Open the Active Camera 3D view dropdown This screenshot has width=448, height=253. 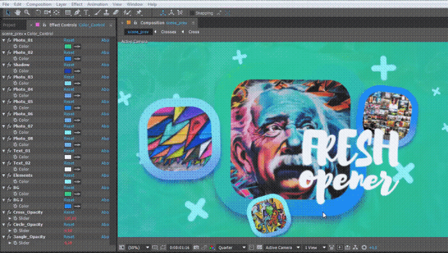point(282,248)
